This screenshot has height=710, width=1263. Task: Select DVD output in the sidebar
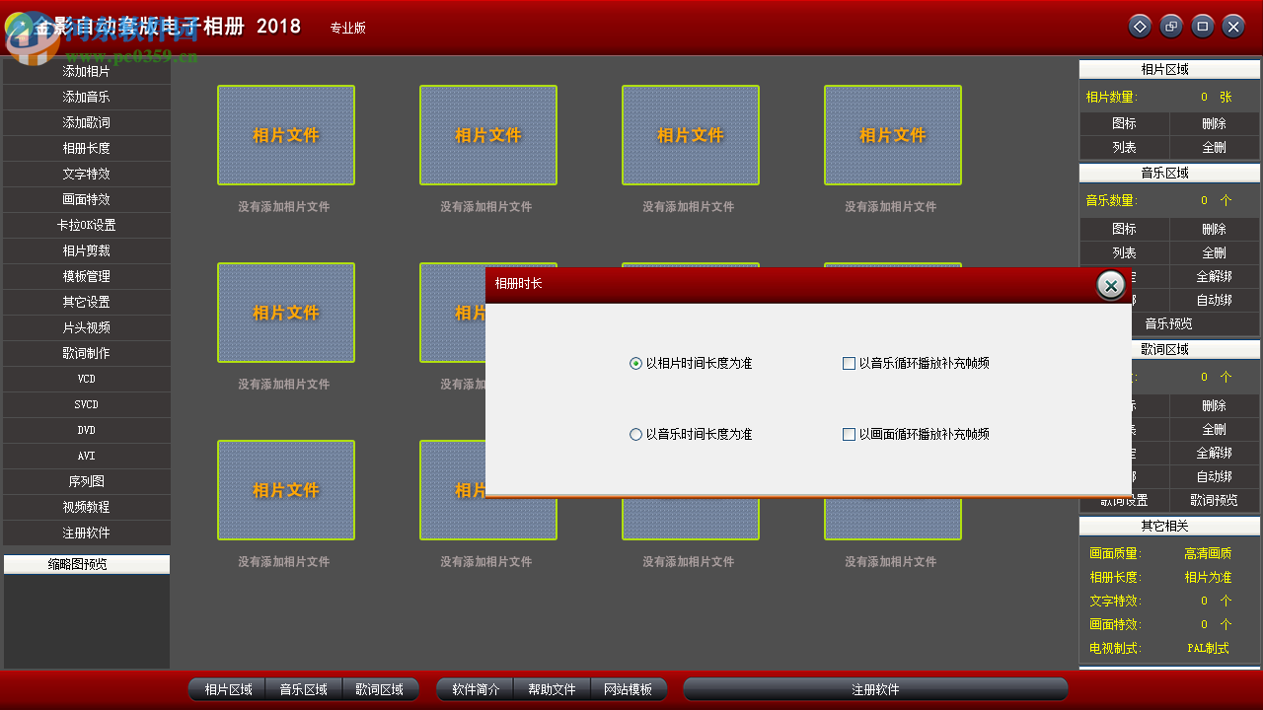(x=87, y=430)
